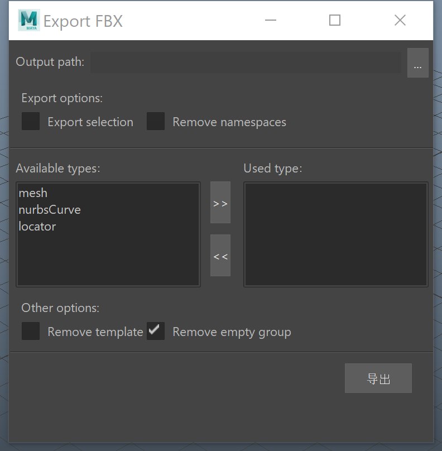Select the "locator" type

click(x=37, y=226)
